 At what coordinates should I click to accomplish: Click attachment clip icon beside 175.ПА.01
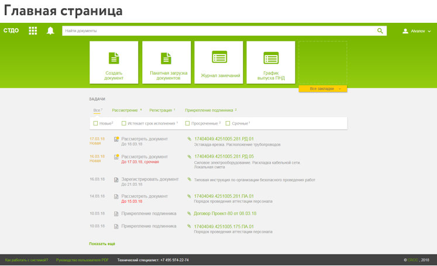(x=189, y=226)
